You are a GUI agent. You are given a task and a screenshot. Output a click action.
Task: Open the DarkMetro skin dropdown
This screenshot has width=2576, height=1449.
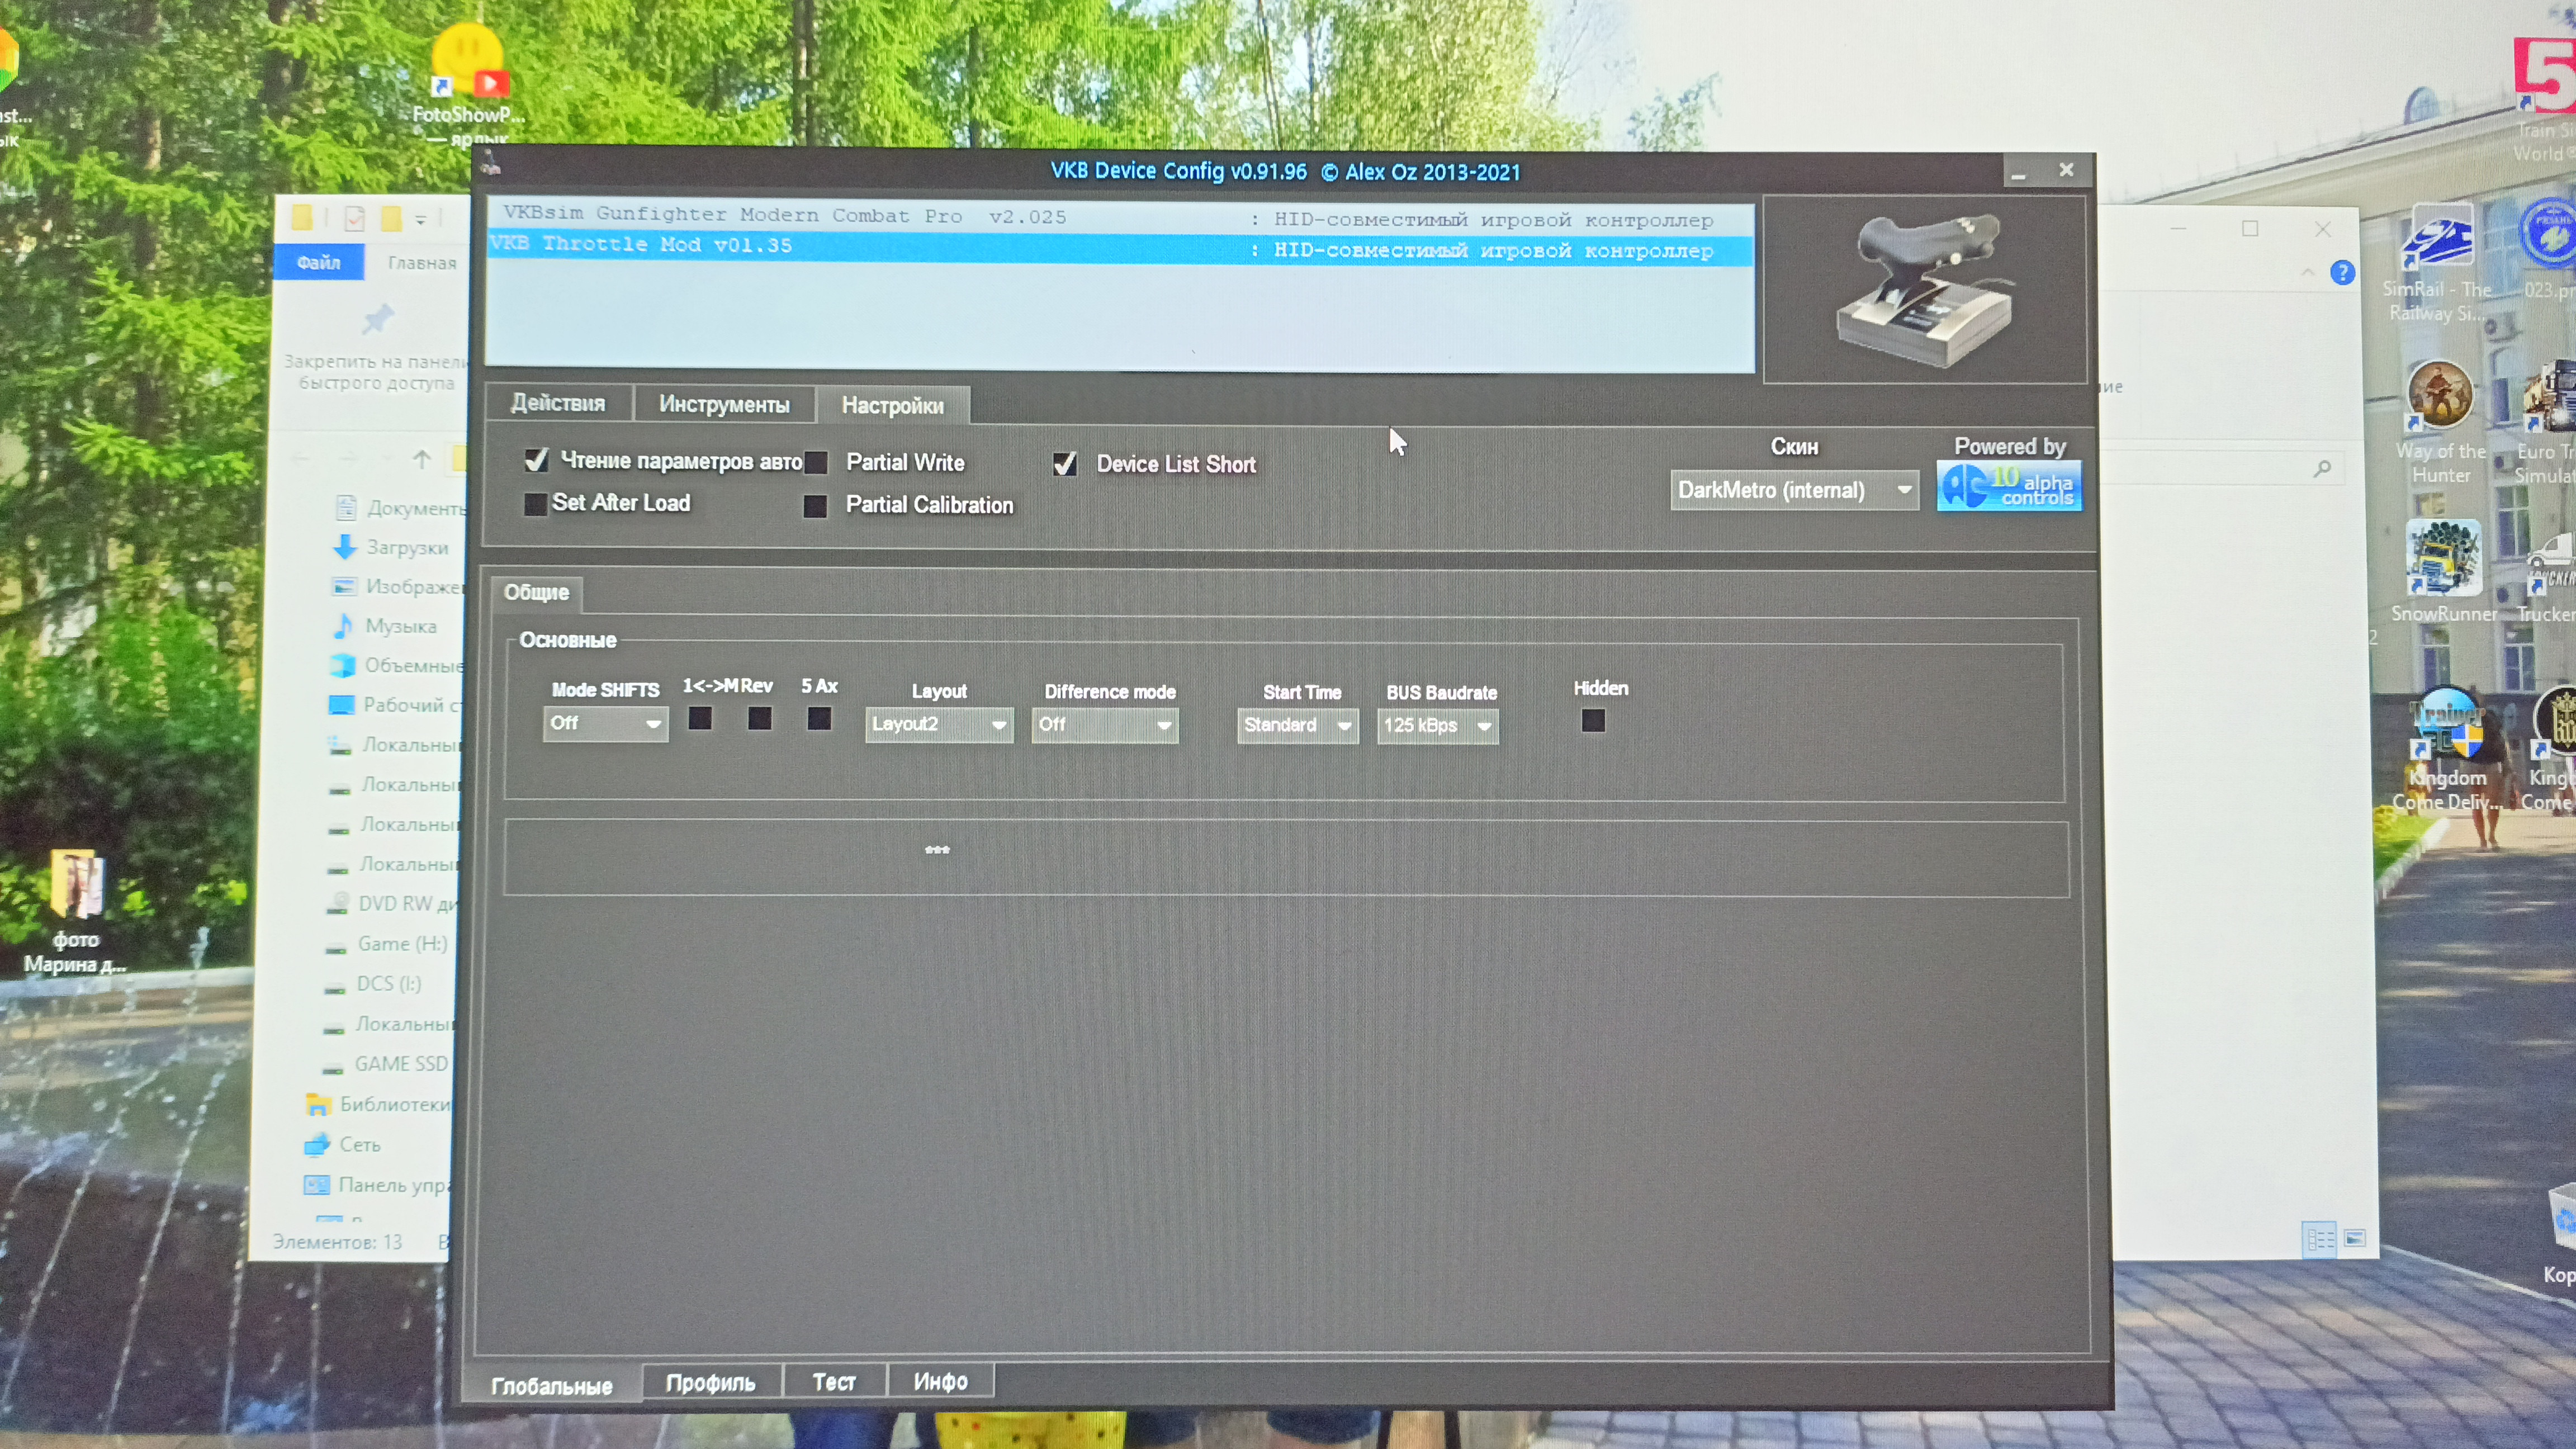coord(1794,491)
